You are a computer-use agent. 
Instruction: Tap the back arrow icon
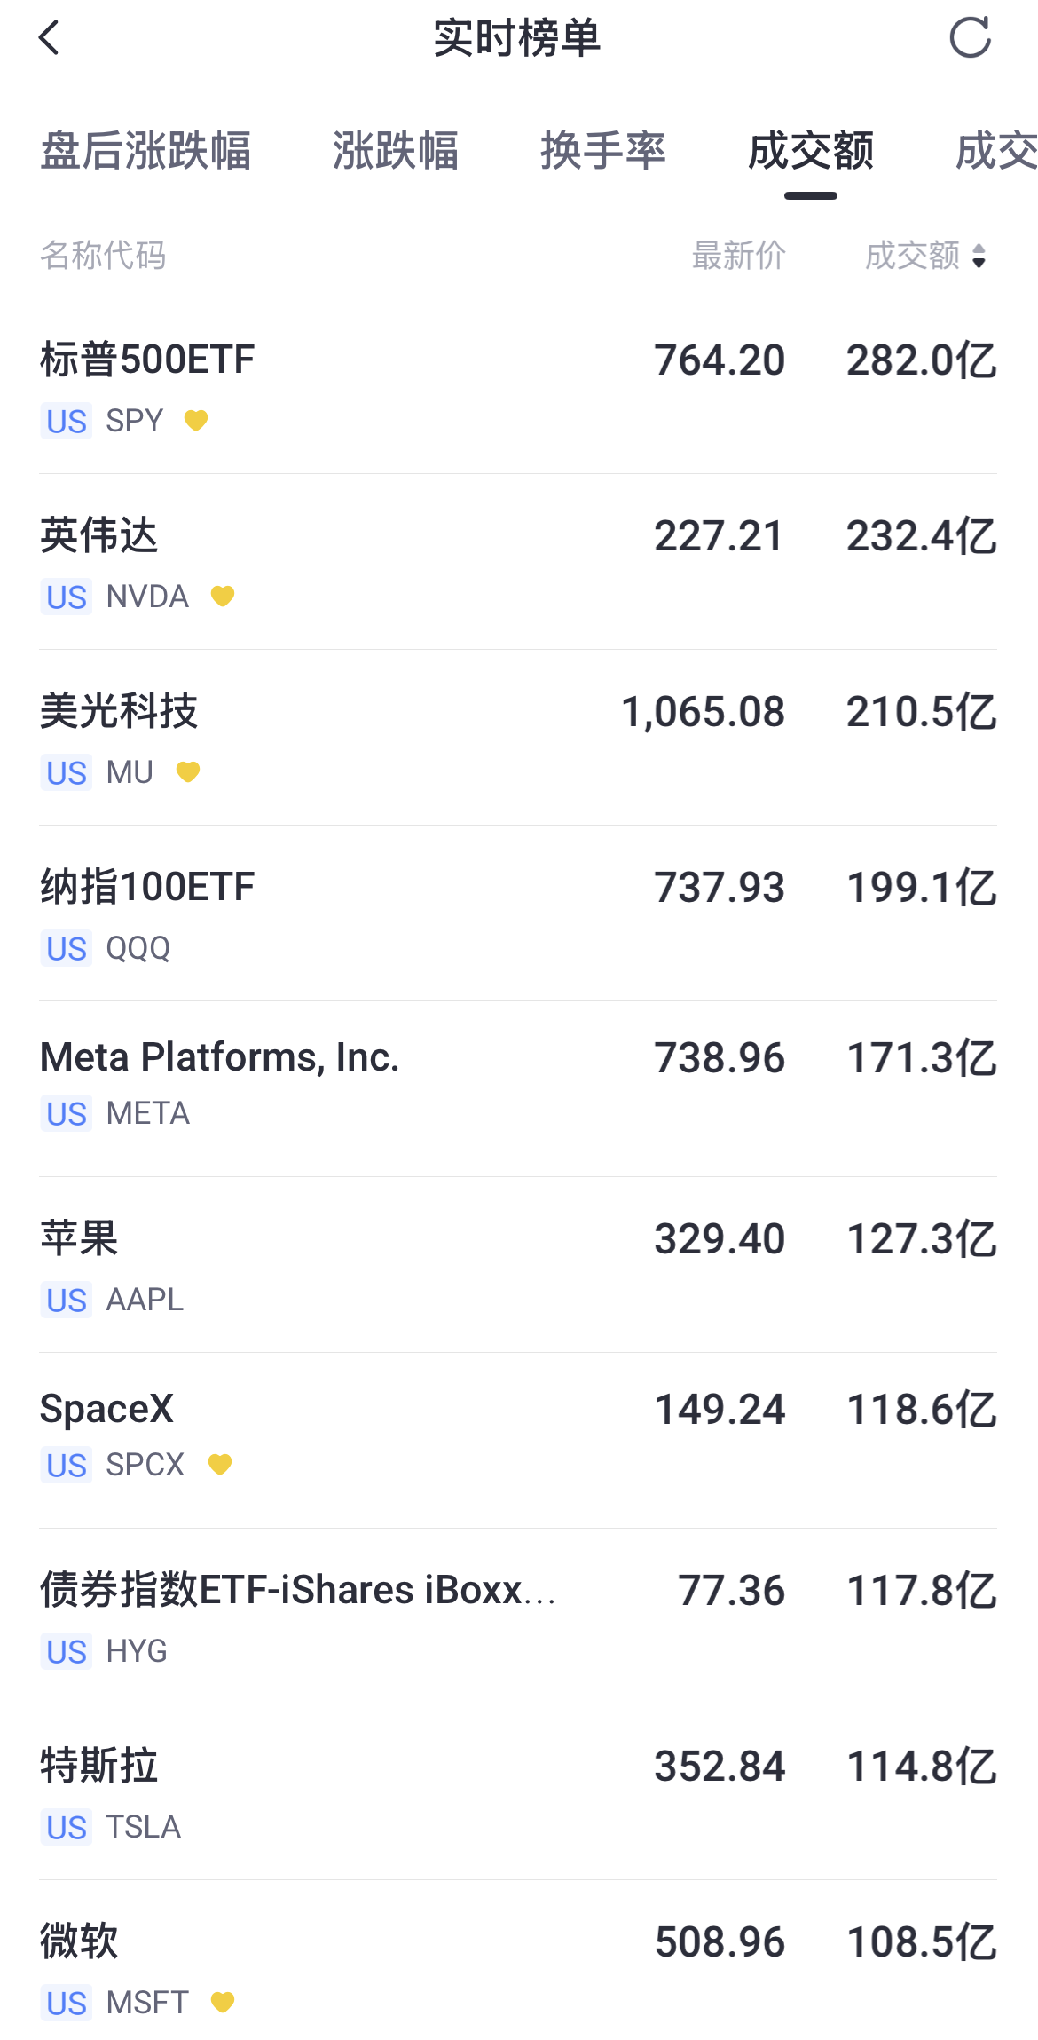click(x=50, y=38)
